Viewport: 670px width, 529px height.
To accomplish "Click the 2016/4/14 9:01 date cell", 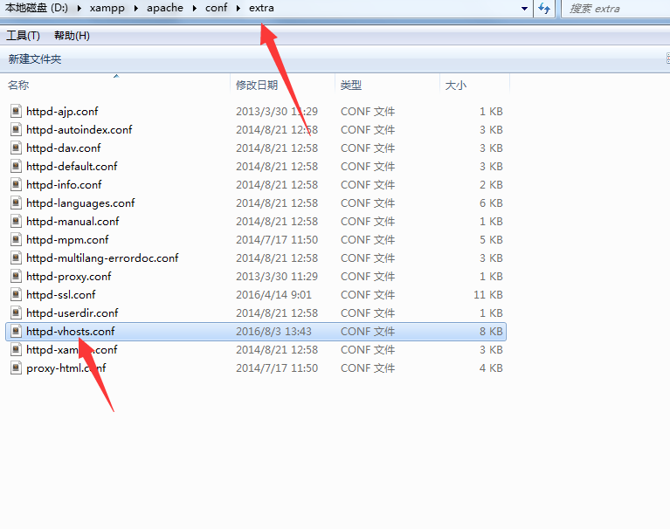I will point(274,294).
